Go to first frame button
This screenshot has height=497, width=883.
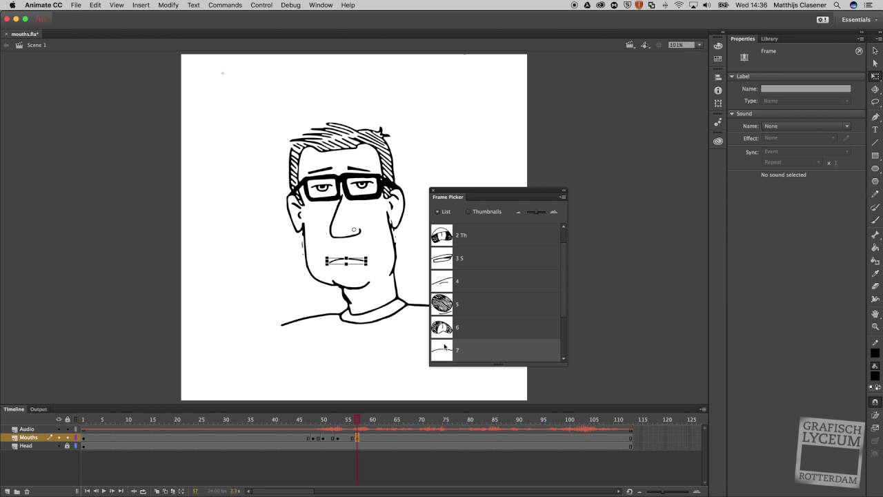(x=88, y=491)
